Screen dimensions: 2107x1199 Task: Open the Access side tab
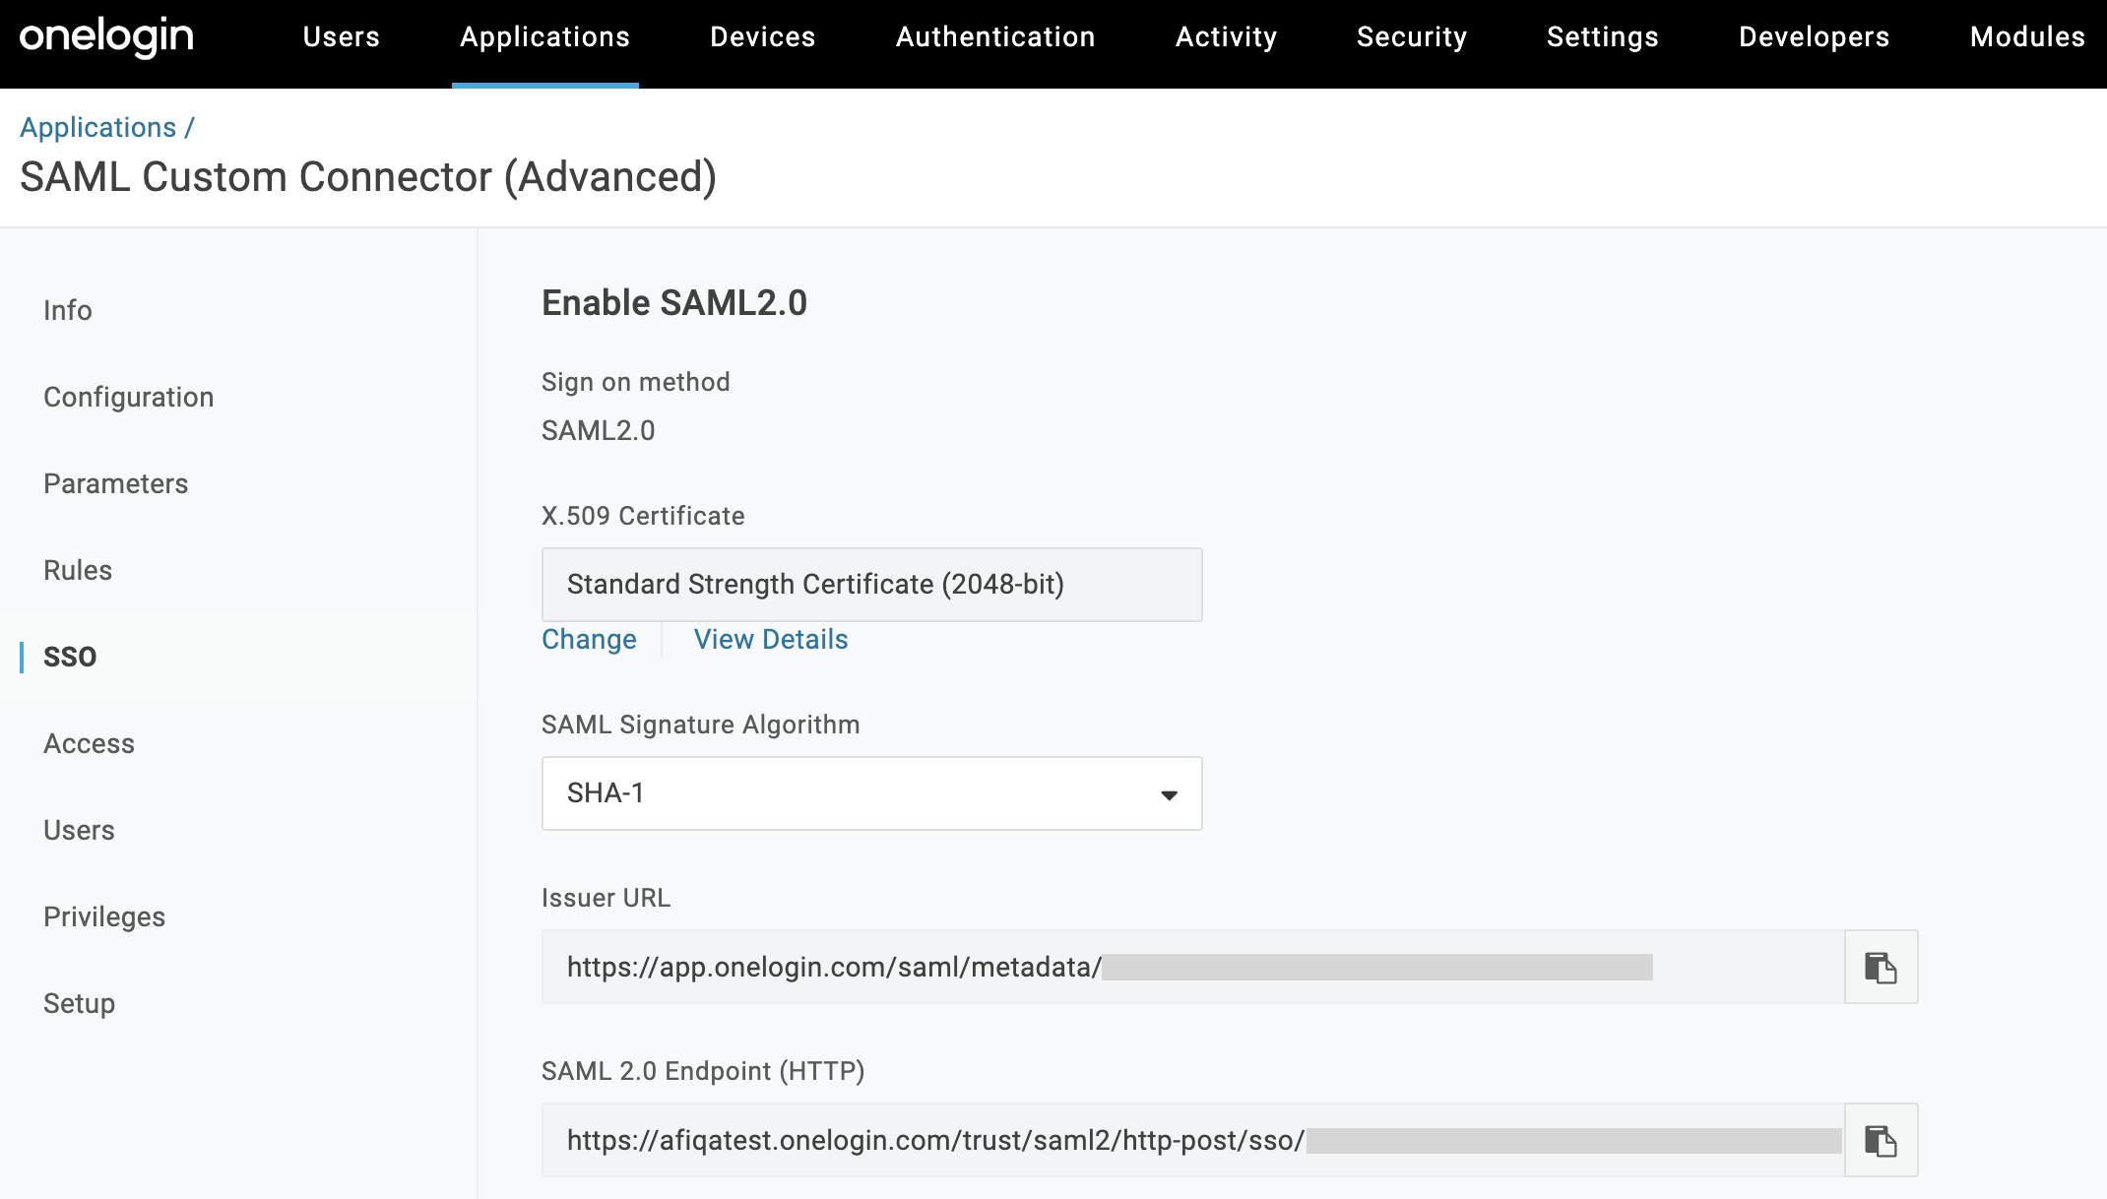coord(89,743)
